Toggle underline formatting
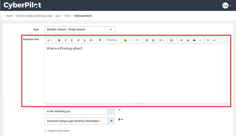Viewport: 236px width, 136px height. coord(72,40)
